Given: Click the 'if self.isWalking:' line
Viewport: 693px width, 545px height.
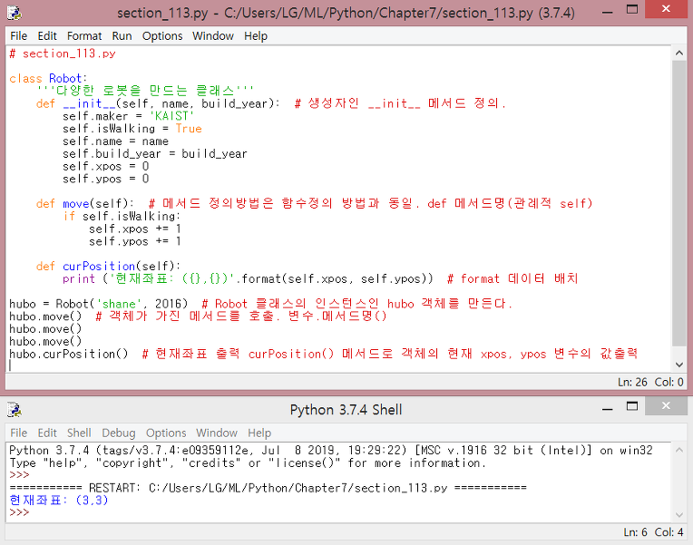Looking at the screenshot, I should (122, 216).
